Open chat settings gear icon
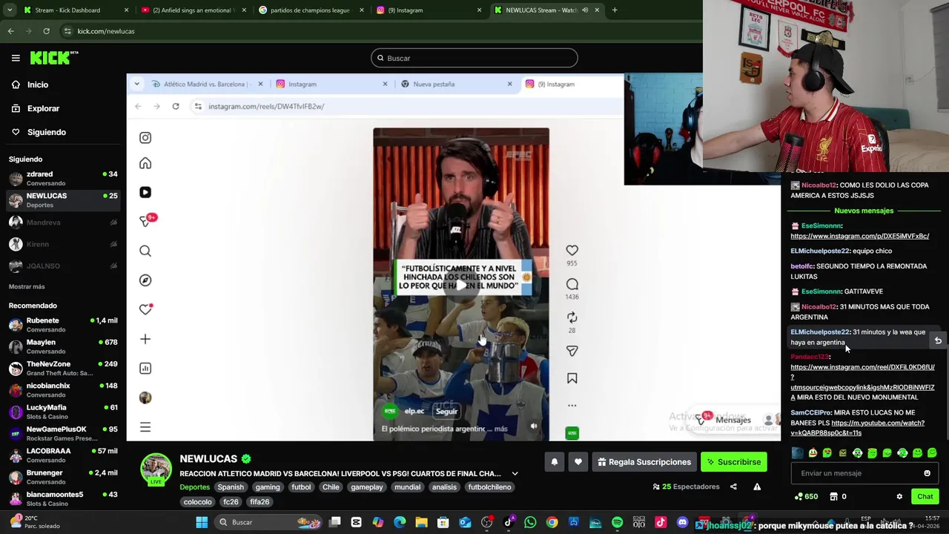The width and height of the screenshot is (949, 534). (x=899, y=497)
